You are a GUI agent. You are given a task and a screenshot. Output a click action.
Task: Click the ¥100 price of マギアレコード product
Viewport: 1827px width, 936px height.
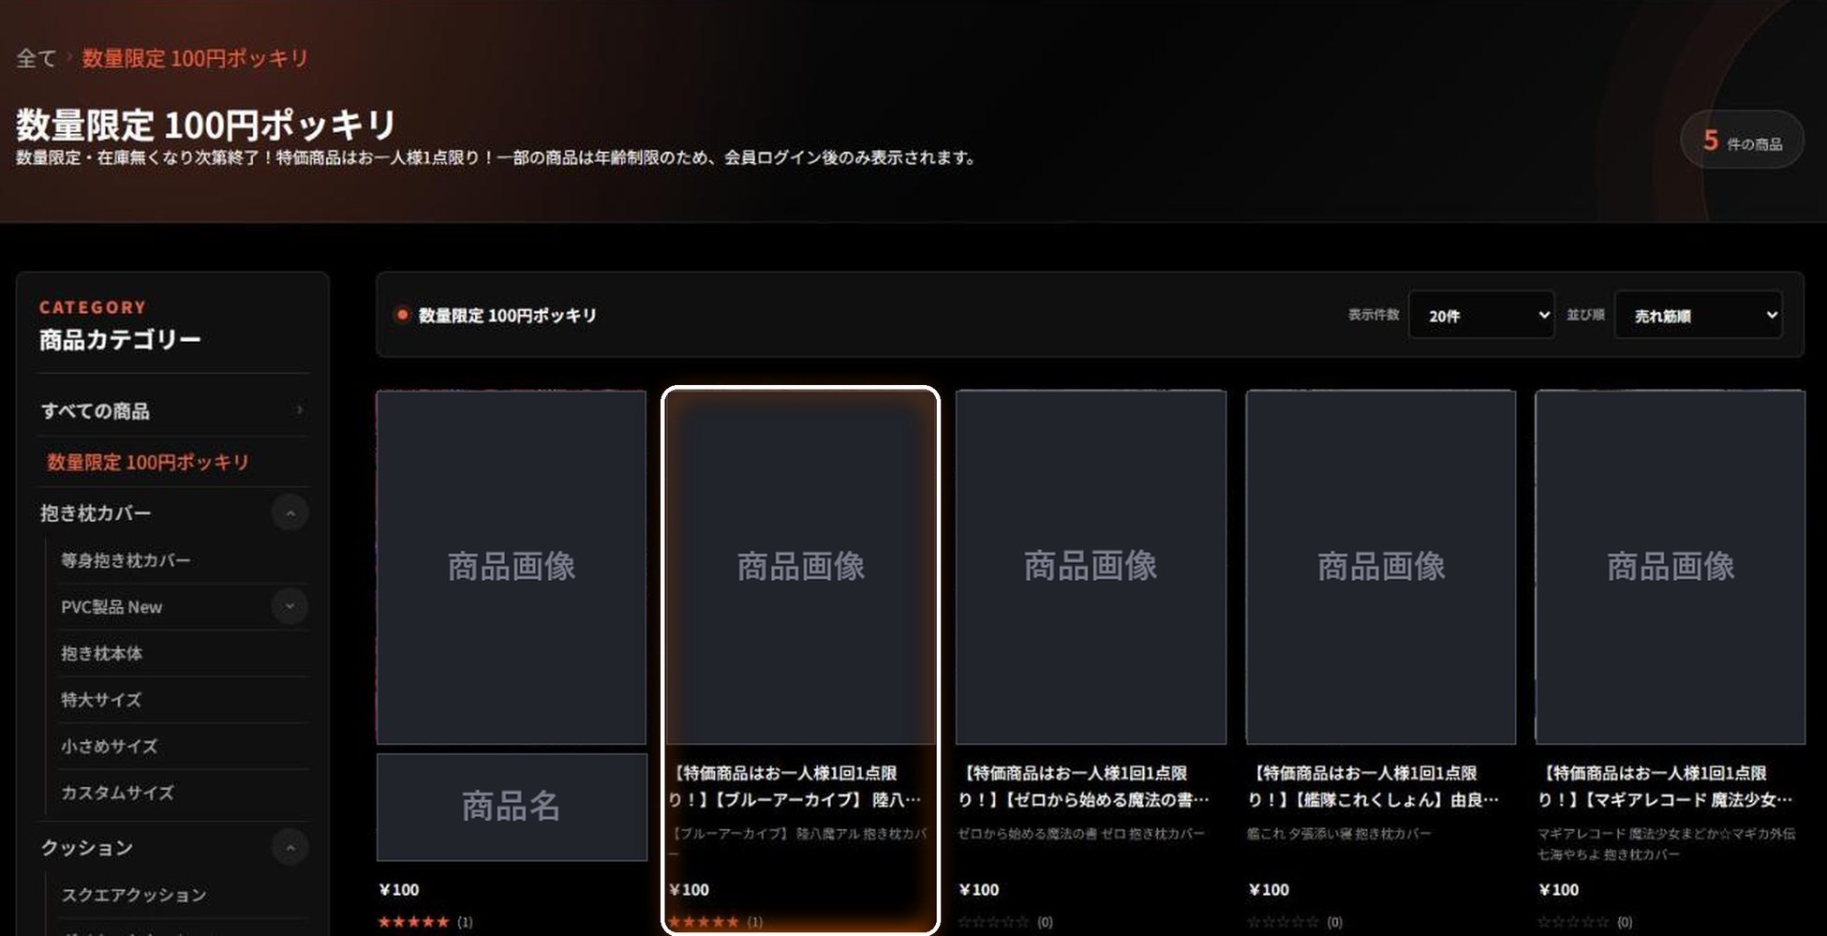pos(1559,889)
